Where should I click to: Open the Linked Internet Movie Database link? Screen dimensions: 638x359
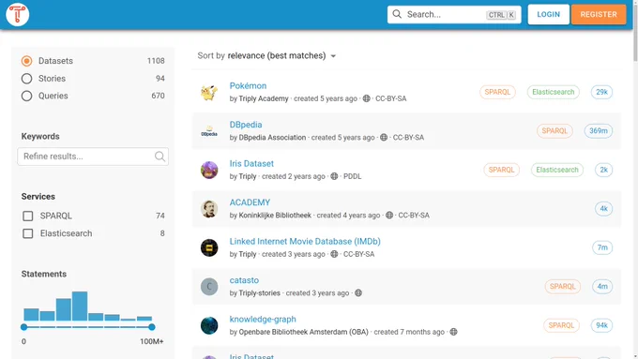[305, 242]
